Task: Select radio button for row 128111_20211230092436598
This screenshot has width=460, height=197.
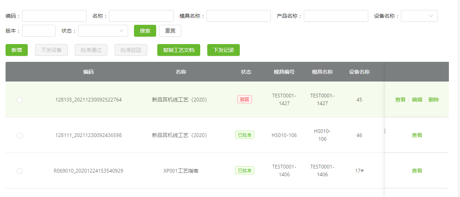Action: click(x=20, y=136)
